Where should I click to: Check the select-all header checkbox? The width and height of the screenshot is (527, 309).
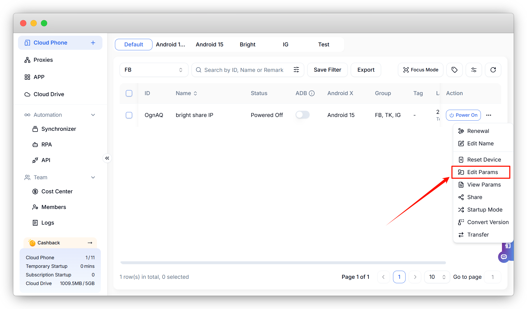pyautogui.click(x=129, y=93)
